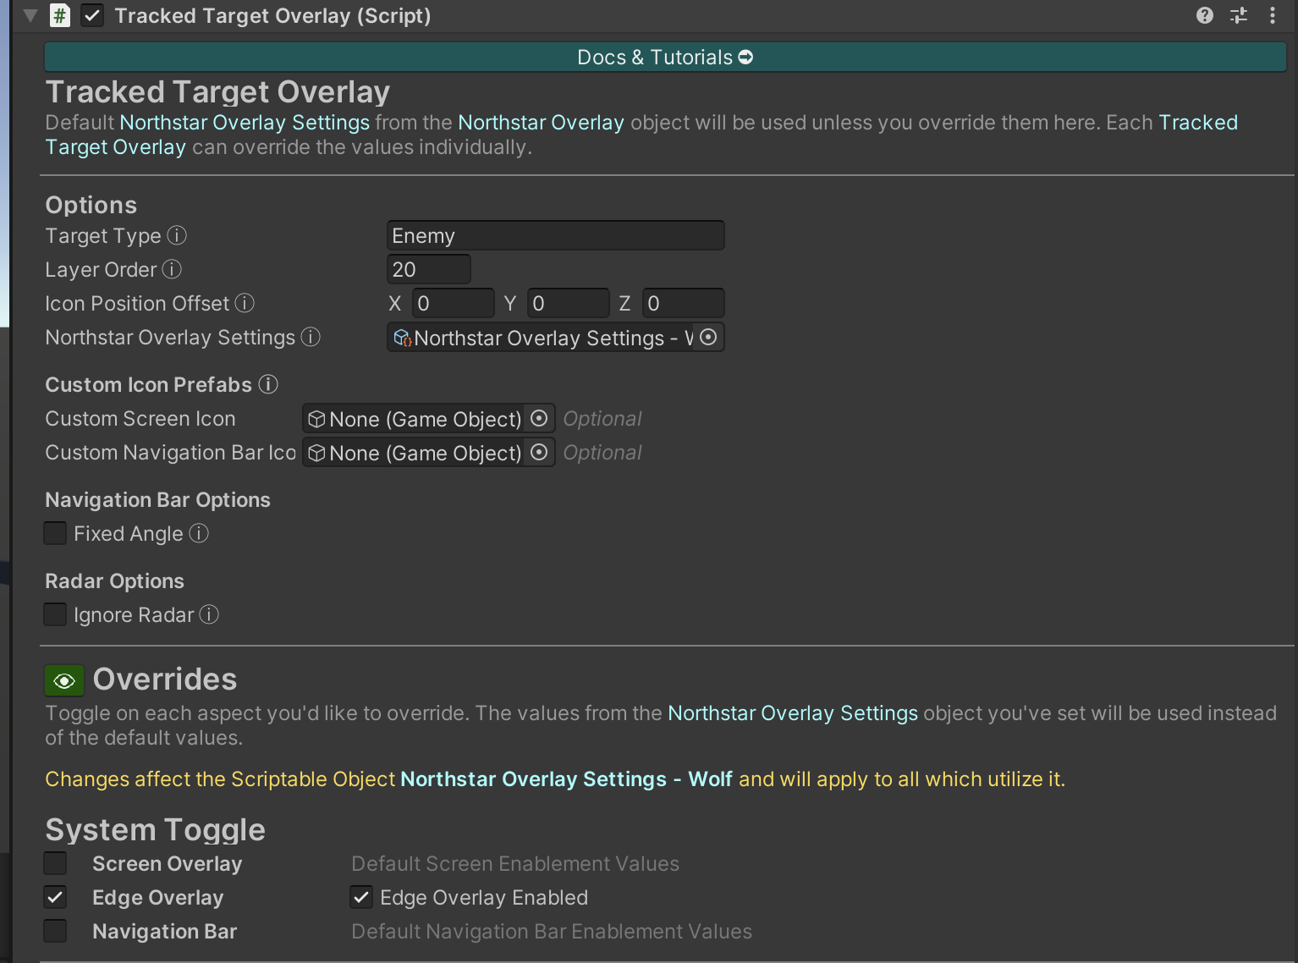Click the Layer Order value field

pyautogui.click(x=428, y=269)
